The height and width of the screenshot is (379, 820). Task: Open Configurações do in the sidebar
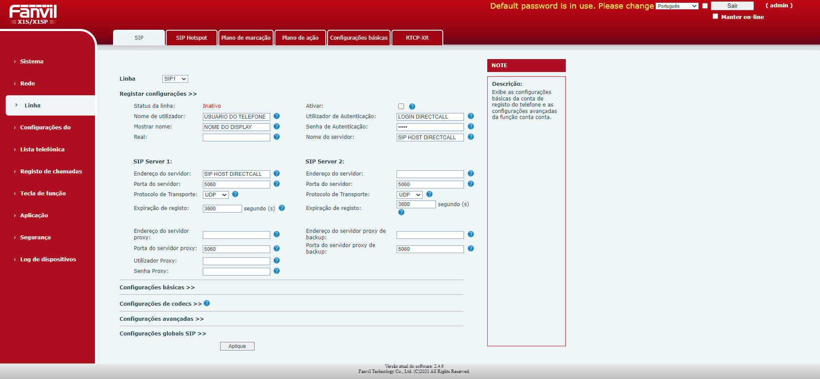[x=45, y=128]
